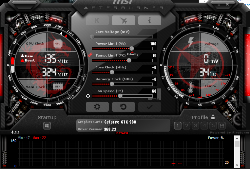Click the 135 MHz GPU clock reading
The image size is (250, 169).
[x=56, y=59]
